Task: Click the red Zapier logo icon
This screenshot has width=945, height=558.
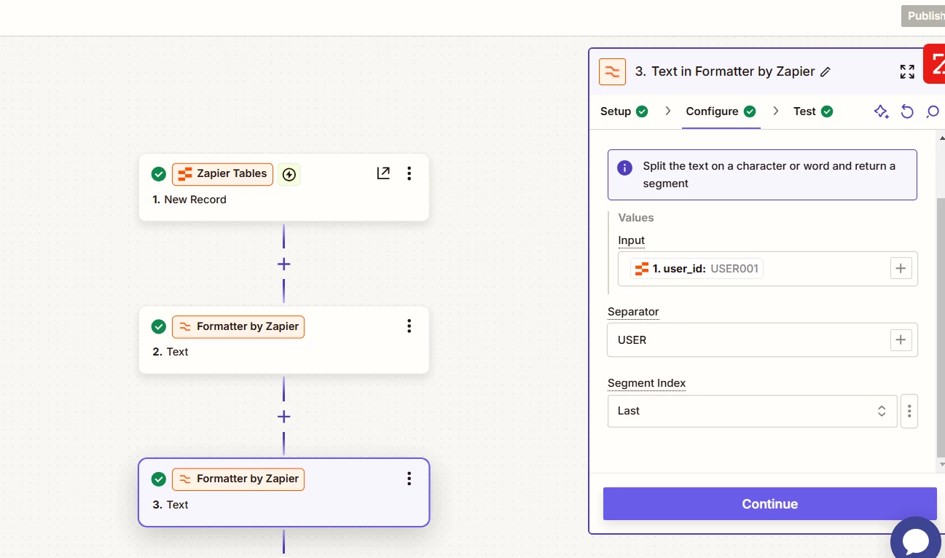Action: [x=934, y=63]
